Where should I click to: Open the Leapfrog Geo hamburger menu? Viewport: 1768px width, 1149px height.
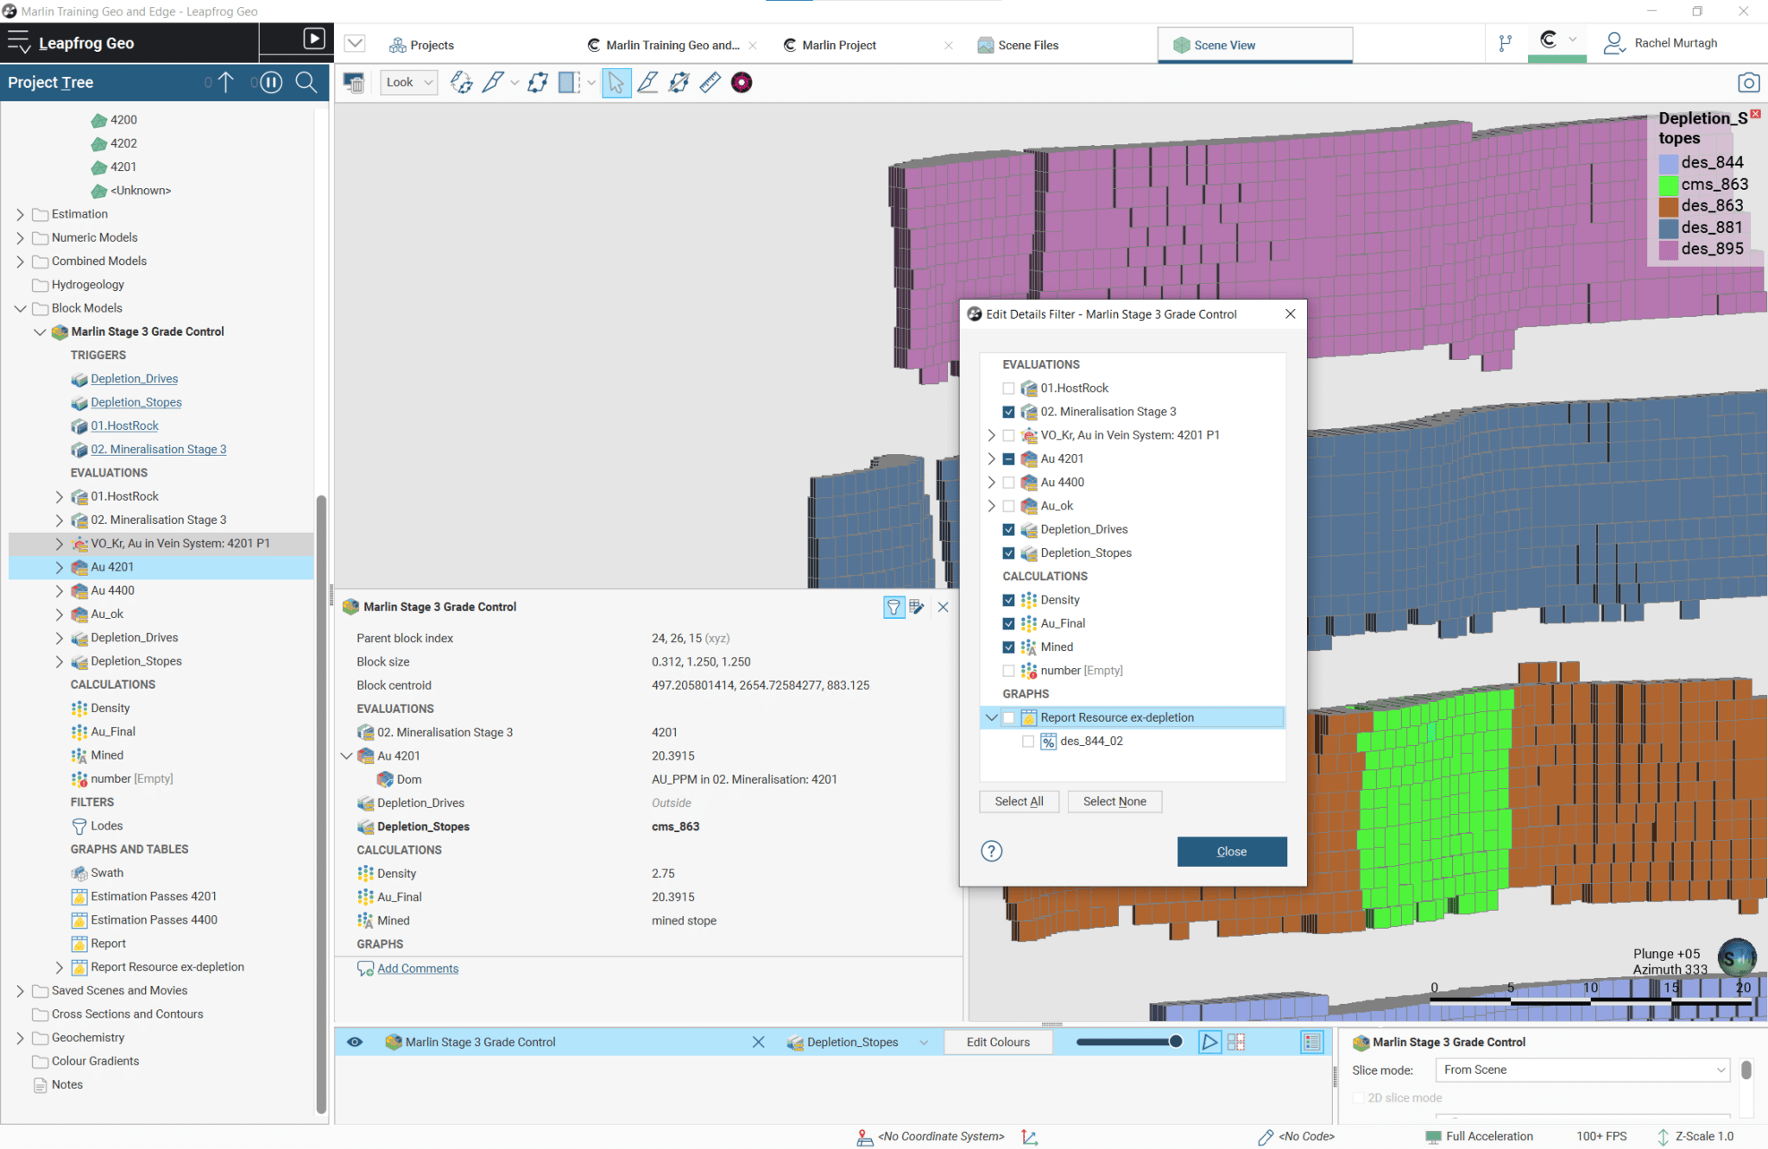(18, 42)
